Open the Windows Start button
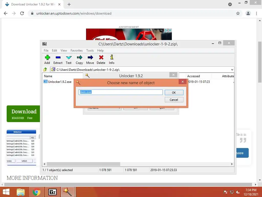Viewport: 262px width, 197px height. tap(6, 192)
